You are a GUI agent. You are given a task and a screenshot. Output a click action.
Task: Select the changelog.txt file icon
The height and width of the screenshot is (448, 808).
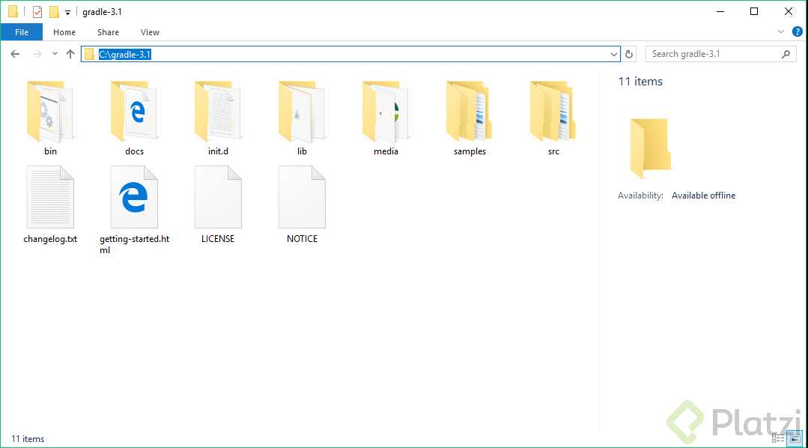coord(50,197)
